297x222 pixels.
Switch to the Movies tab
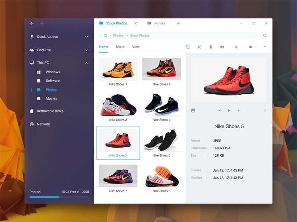coord(159,23)
